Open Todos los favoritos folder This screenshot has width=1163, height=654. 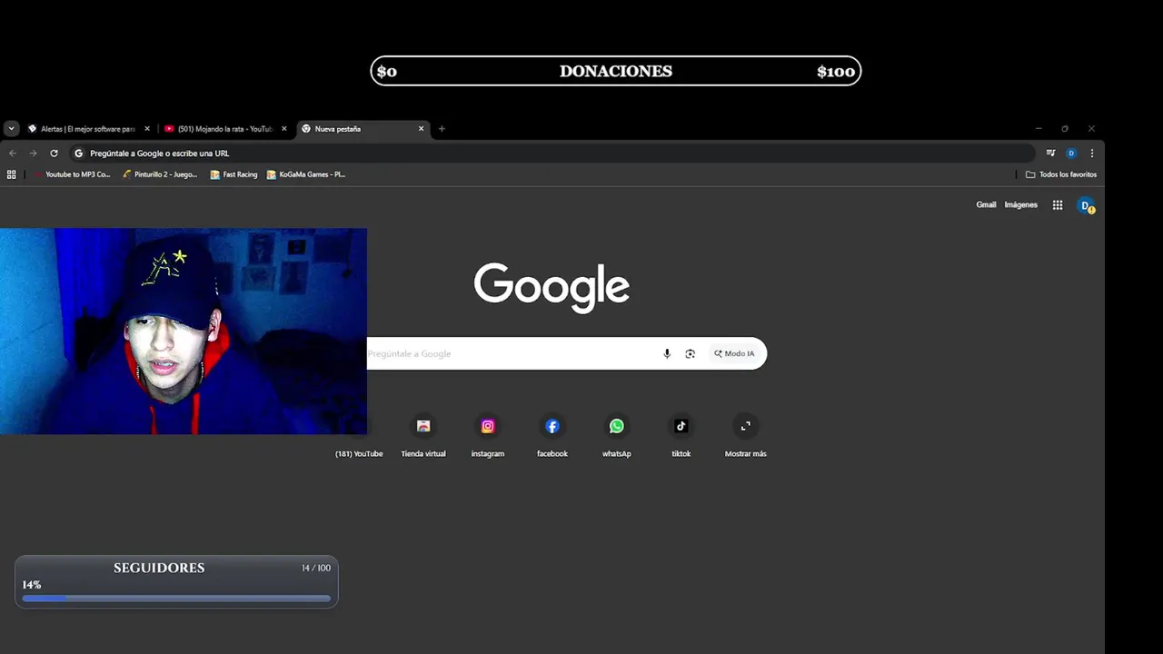[x=1061, y=174]
